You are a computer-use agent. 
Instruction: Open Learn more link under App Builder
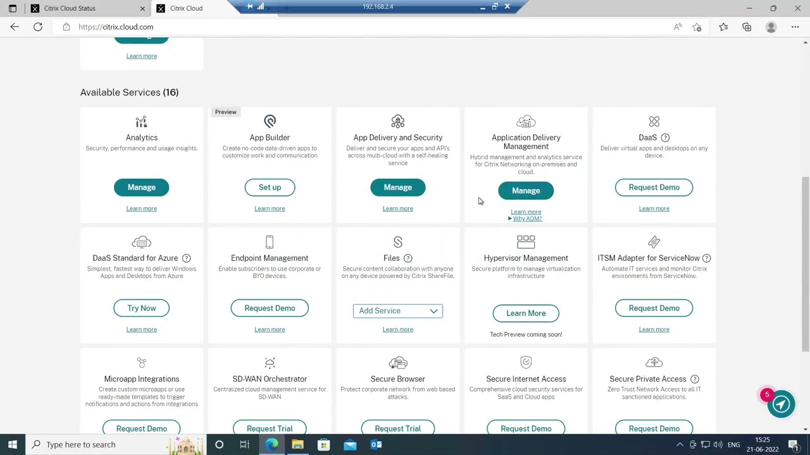270,209
